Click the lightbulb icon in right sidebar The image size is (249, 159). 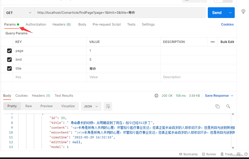pos(243,11)
